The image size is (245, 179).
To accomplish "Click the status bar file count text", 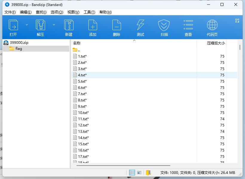I will click(x=197, y=173).
